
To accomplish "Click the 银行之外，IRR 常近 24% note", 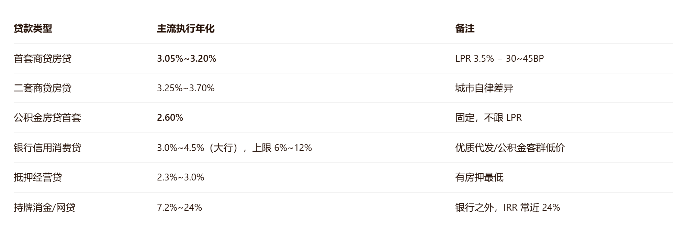I will click(508, 208).
